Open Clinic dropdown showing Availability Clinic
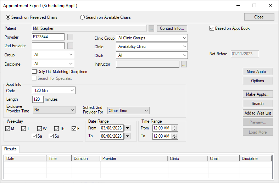 click(152, 46)
